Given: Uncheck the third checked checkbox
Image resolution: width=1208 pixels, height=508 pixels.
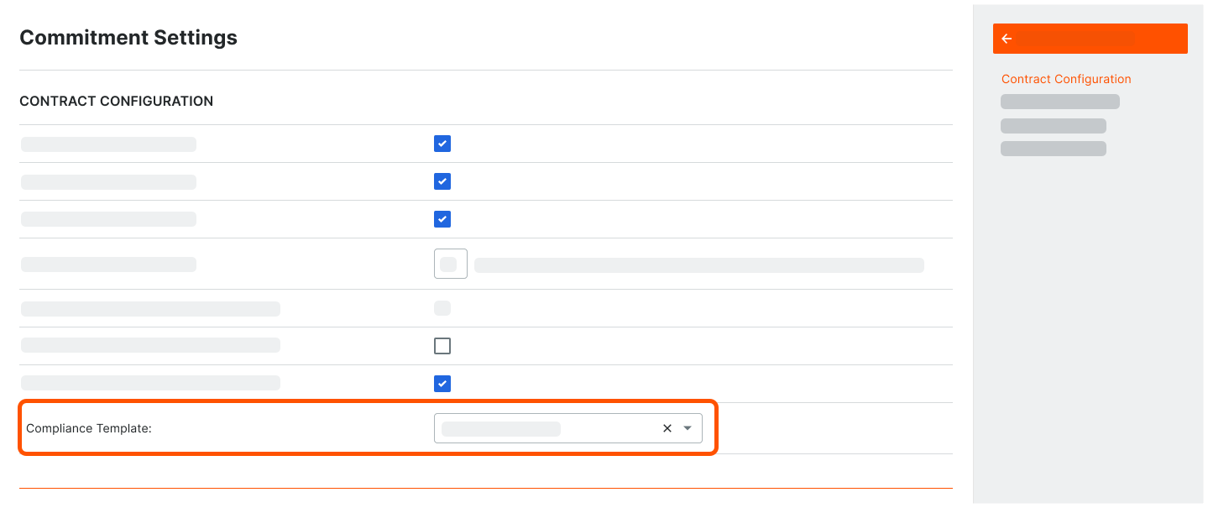Looking at the screenshot, I should click(x=442, y=219).
